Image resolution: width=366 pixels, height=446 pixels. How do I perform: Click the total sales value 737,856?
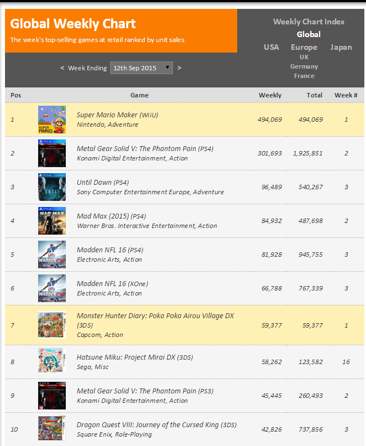(311, 429)
